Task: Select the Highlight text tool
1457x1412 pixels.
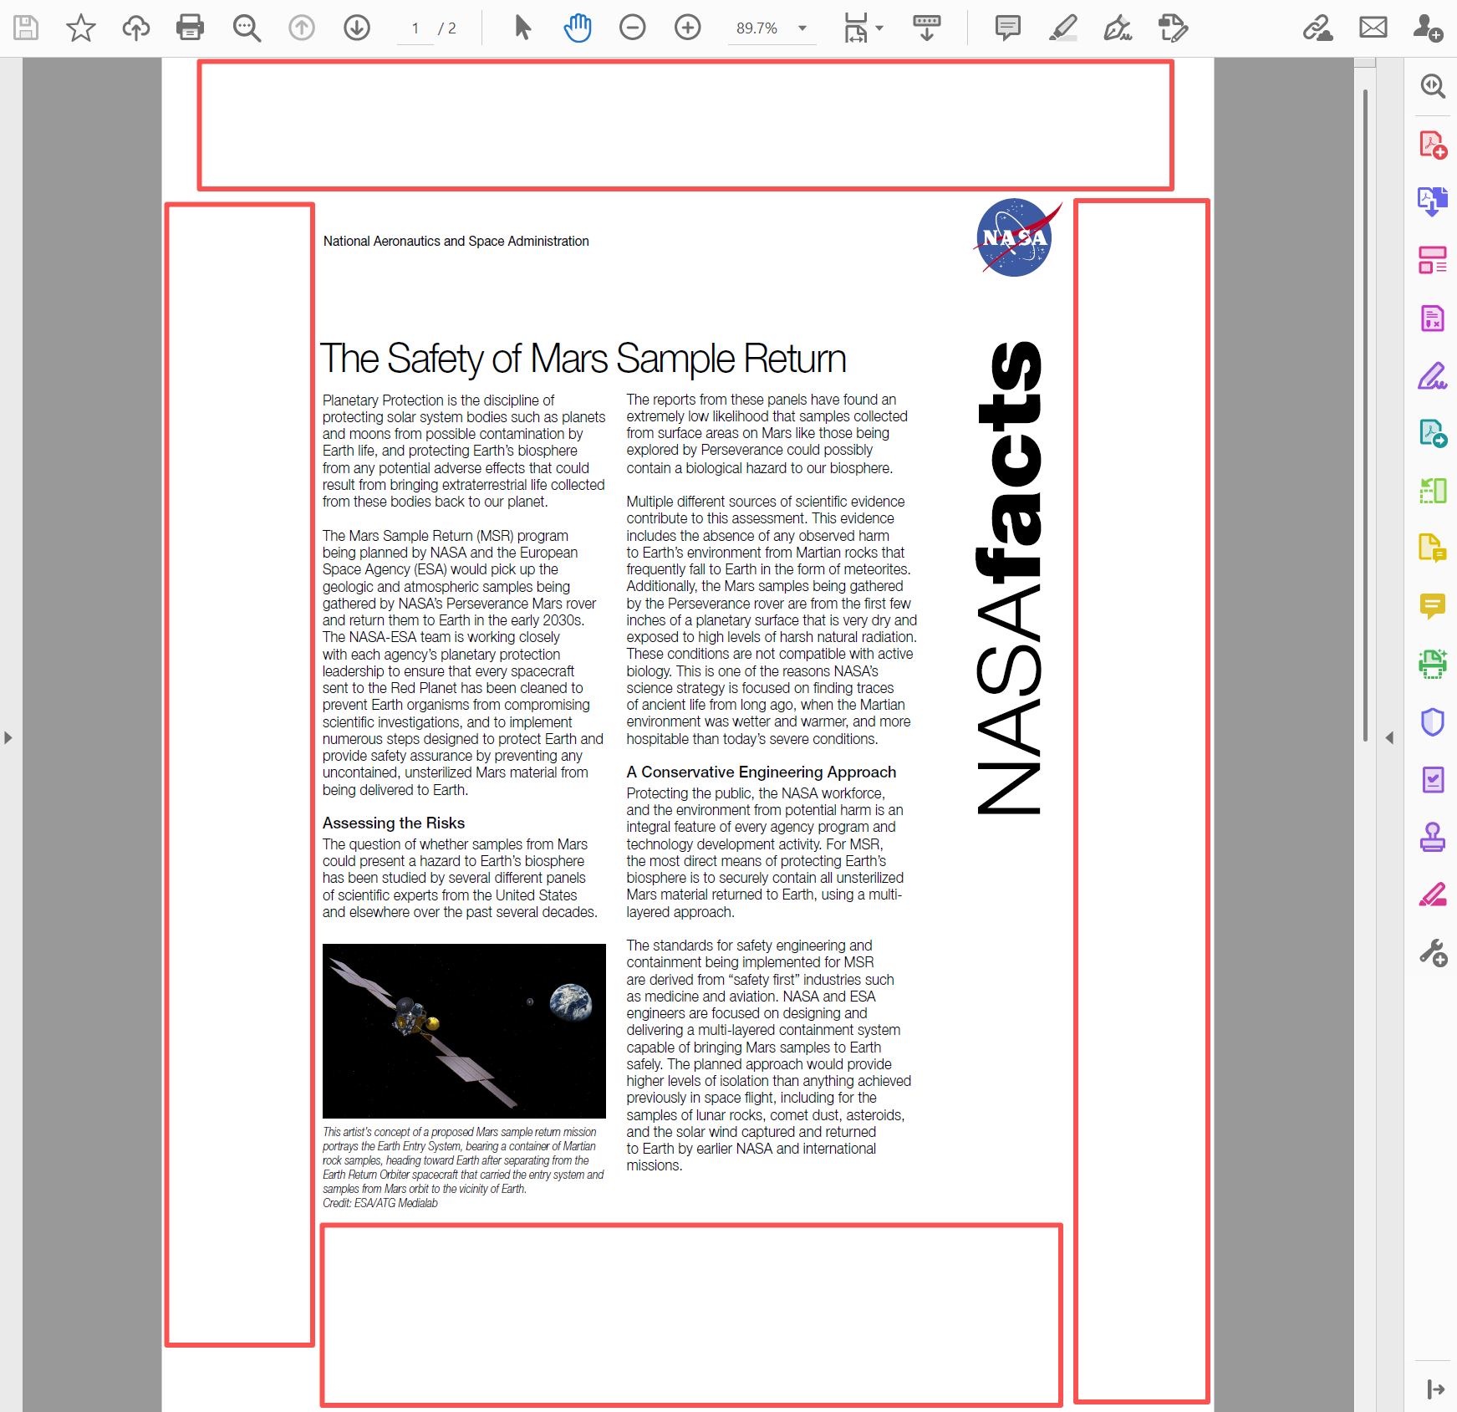Action: [x=1062, y=28]
